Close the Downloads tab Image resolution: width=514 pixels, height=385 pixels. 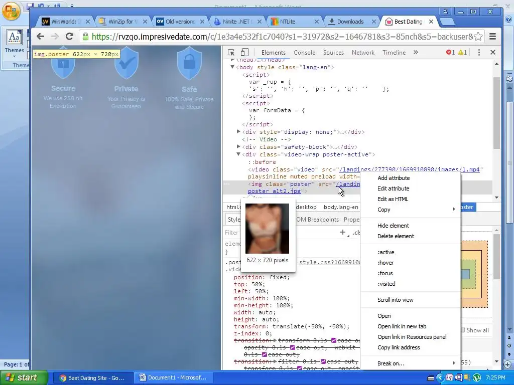(373, 22)
